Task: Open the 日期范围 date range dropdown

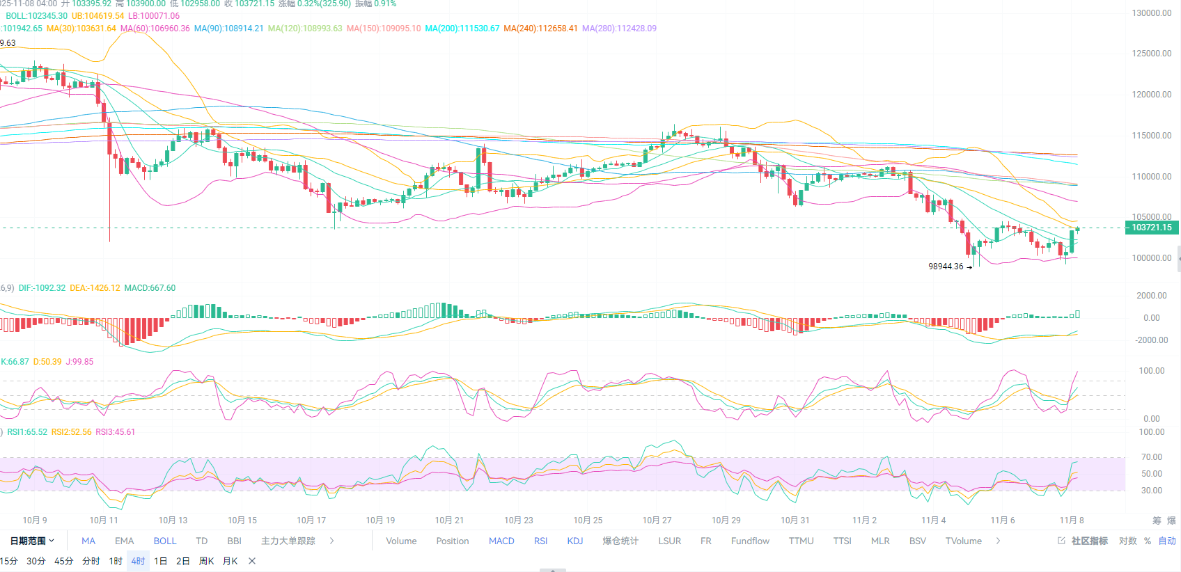Action: [32, 541]
